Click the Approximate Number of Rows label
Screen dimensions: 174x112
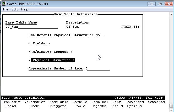click(56, 69)
